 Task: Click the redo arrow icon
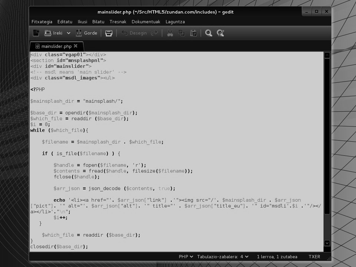(154, 33)
